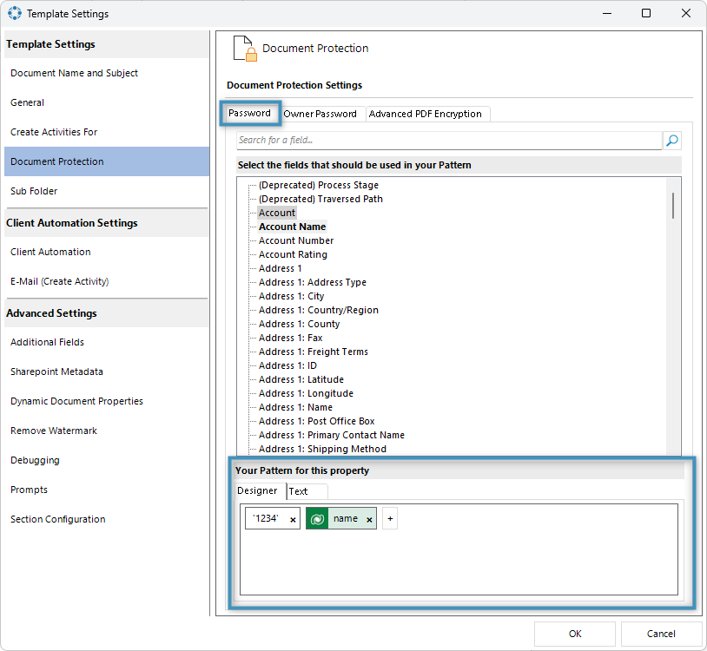The height and width of the screenshot is (651, 707).
Task: Remove the '1234' pattern token
Action: click(293, 519)
